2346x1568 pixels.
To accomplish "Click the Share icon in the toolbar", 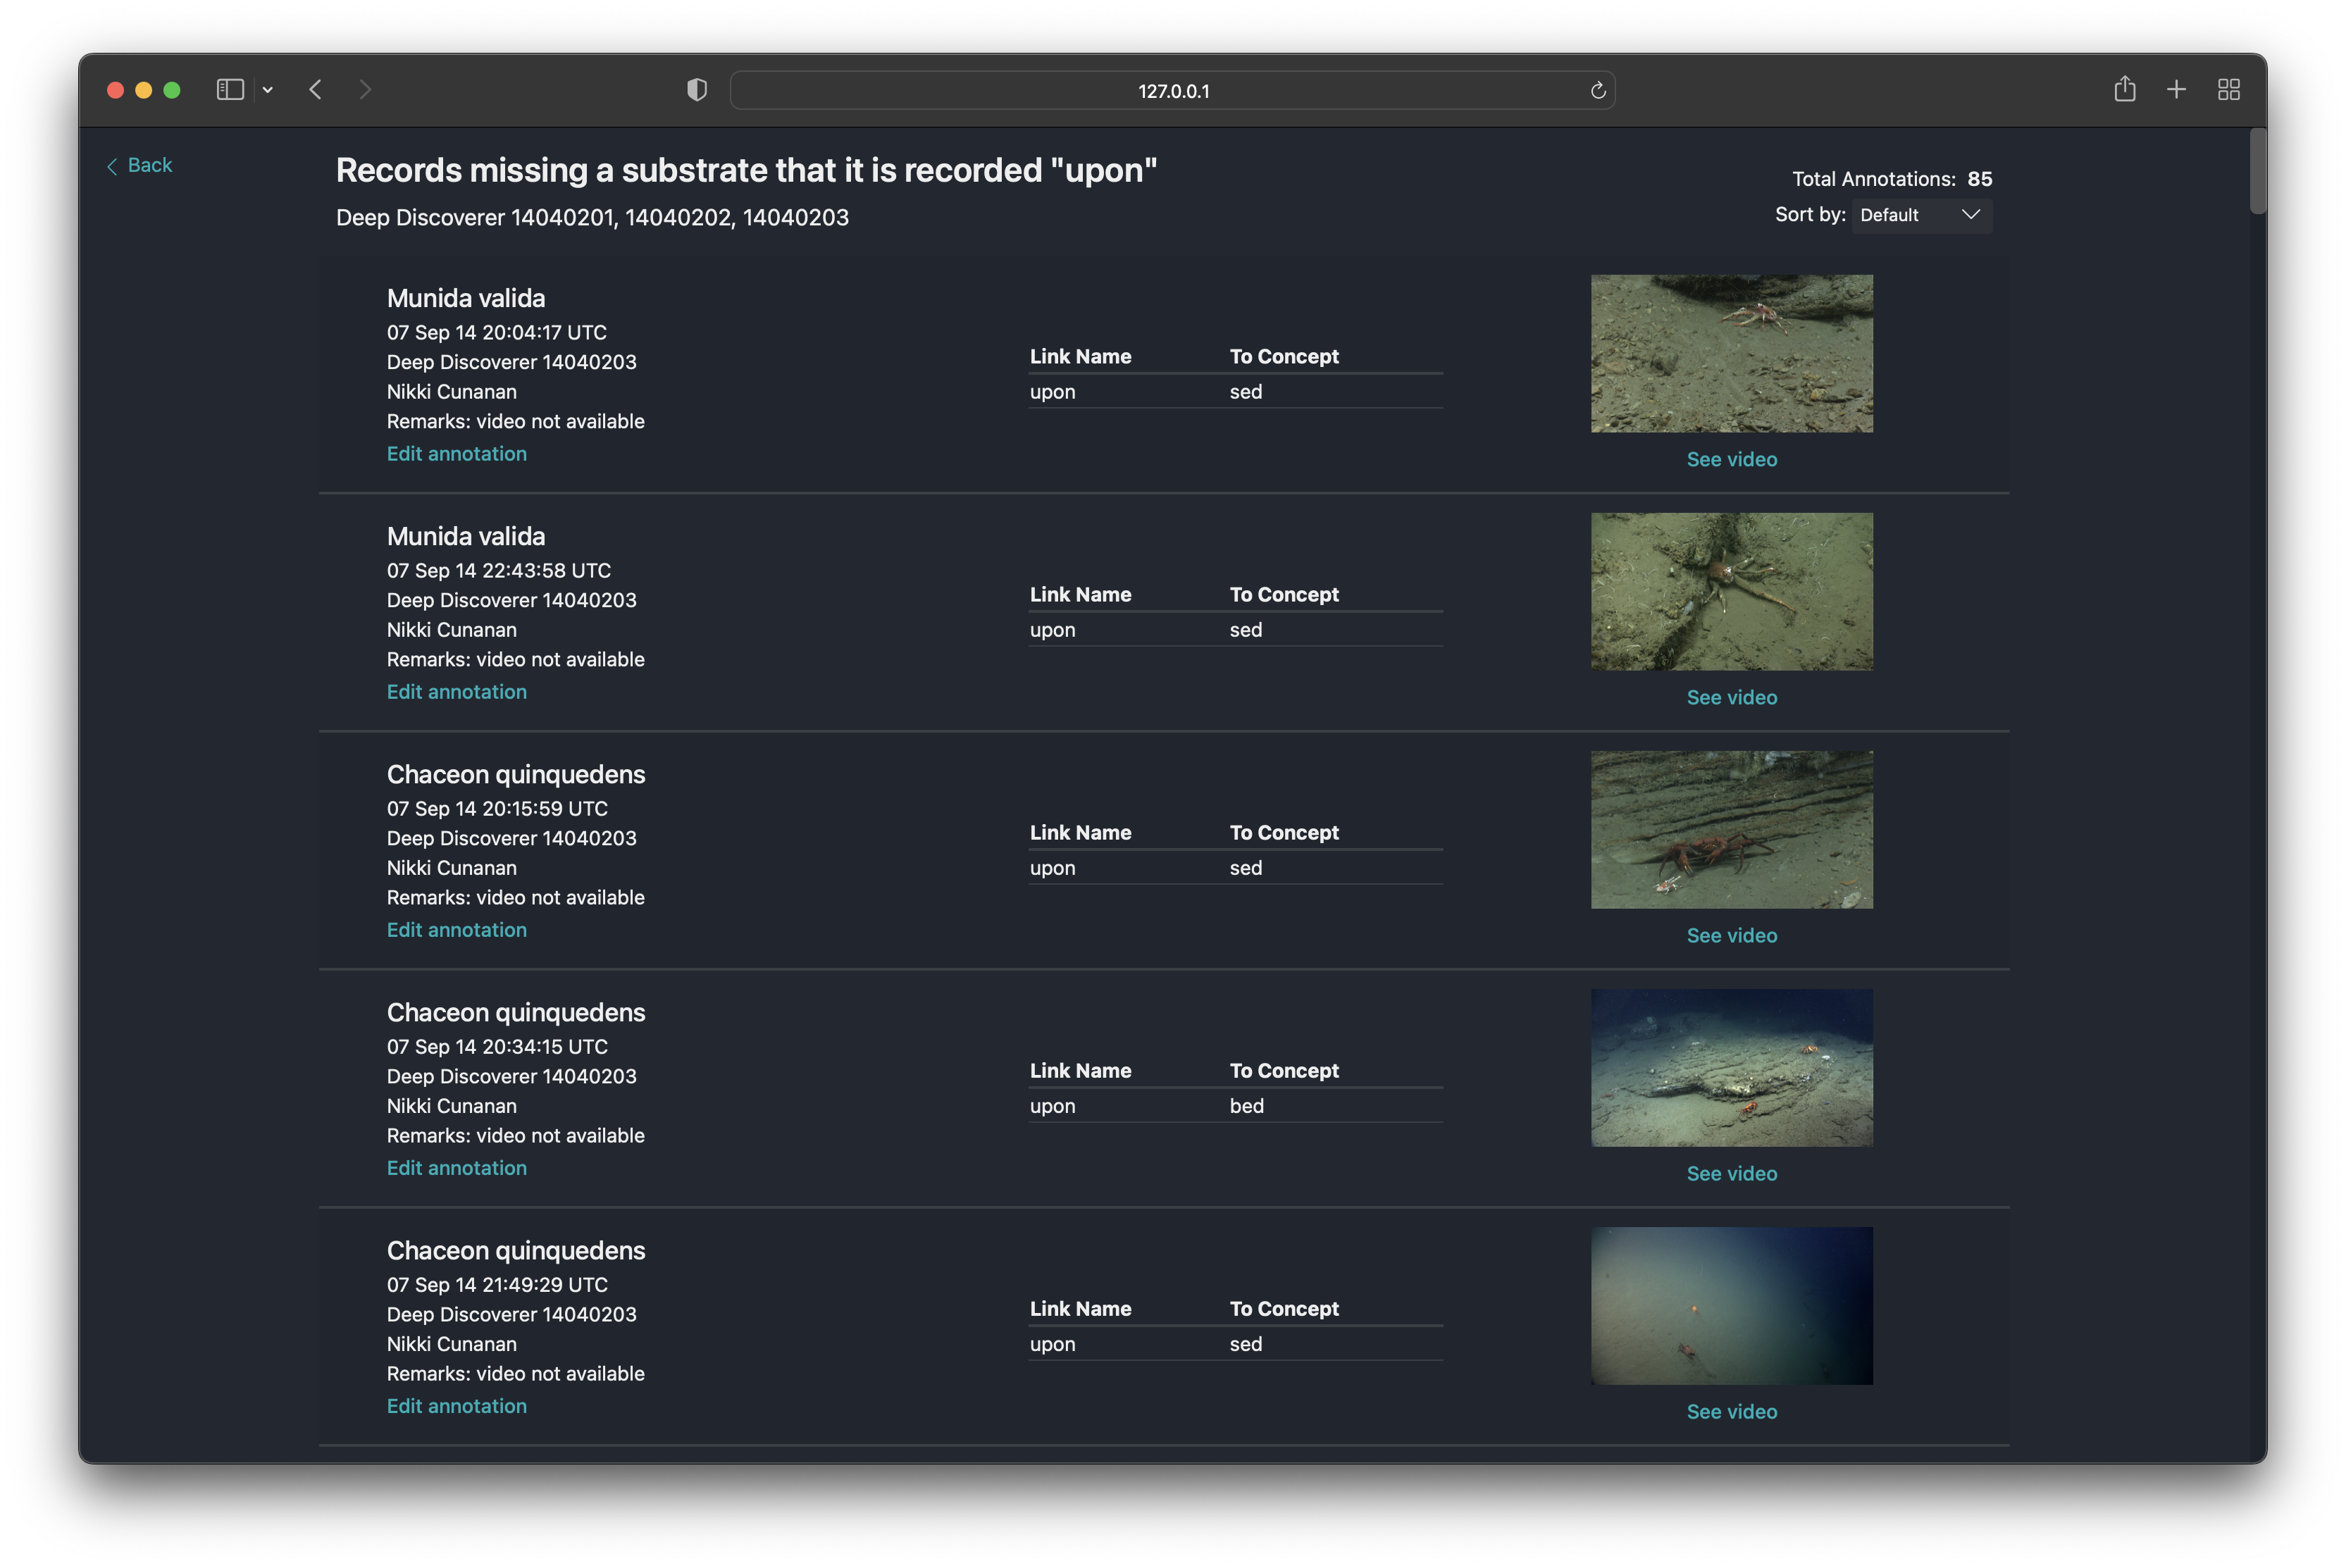I will coord(2125,90).
